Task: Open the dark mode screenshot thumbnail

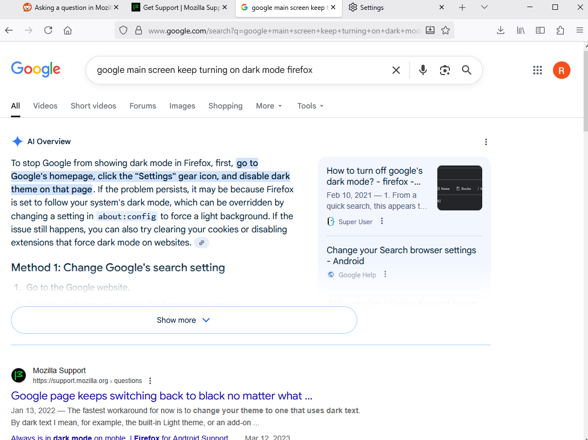Action: [x=459, y=188]
